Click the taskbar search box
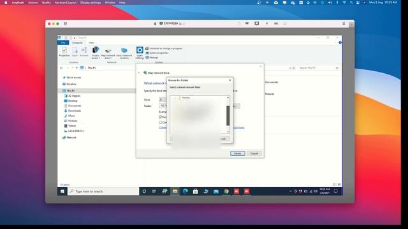Image resolution: width=408 pixels, height=229 pixels. (x=103, y=191)
